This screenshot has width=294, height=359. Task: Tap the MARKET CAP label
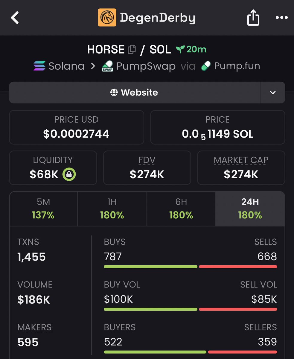tap(241, 160)
